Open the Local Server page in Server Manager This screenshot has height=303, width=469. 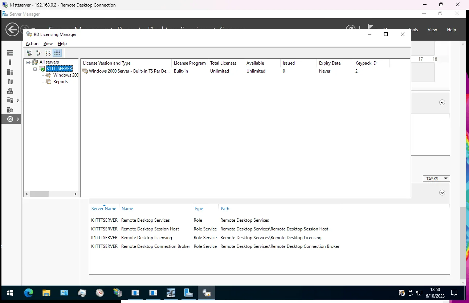10,62
